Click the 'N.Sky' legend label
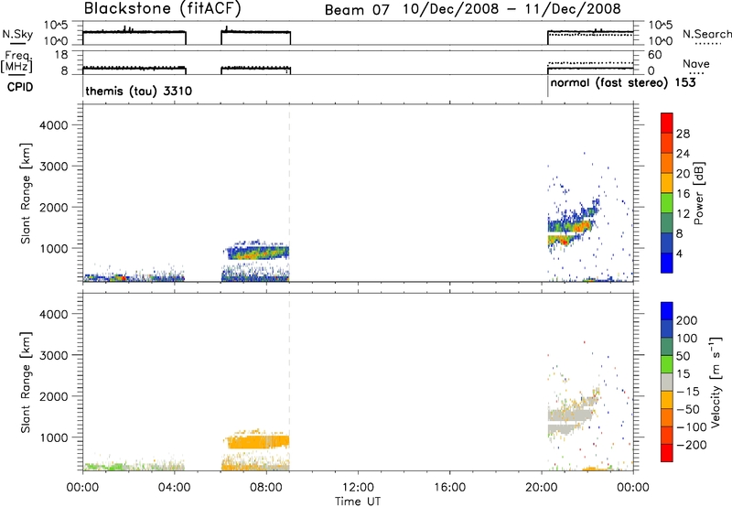The width and height of the screenshot is (732, 507). pyautogui.click(x=17, y=34)
